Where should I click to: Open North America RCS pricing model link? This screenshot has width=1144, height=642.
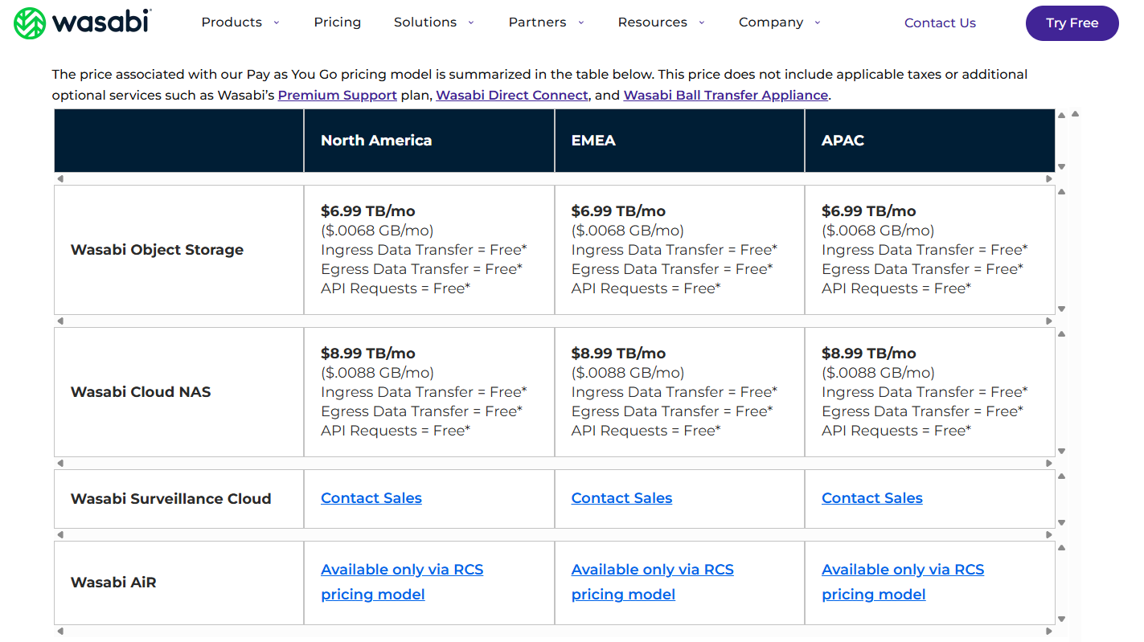pos(402,582)
